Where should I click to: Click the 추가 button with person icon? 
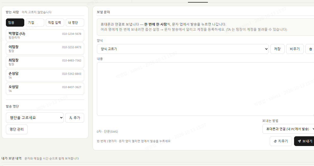click(x=75, y=118)
